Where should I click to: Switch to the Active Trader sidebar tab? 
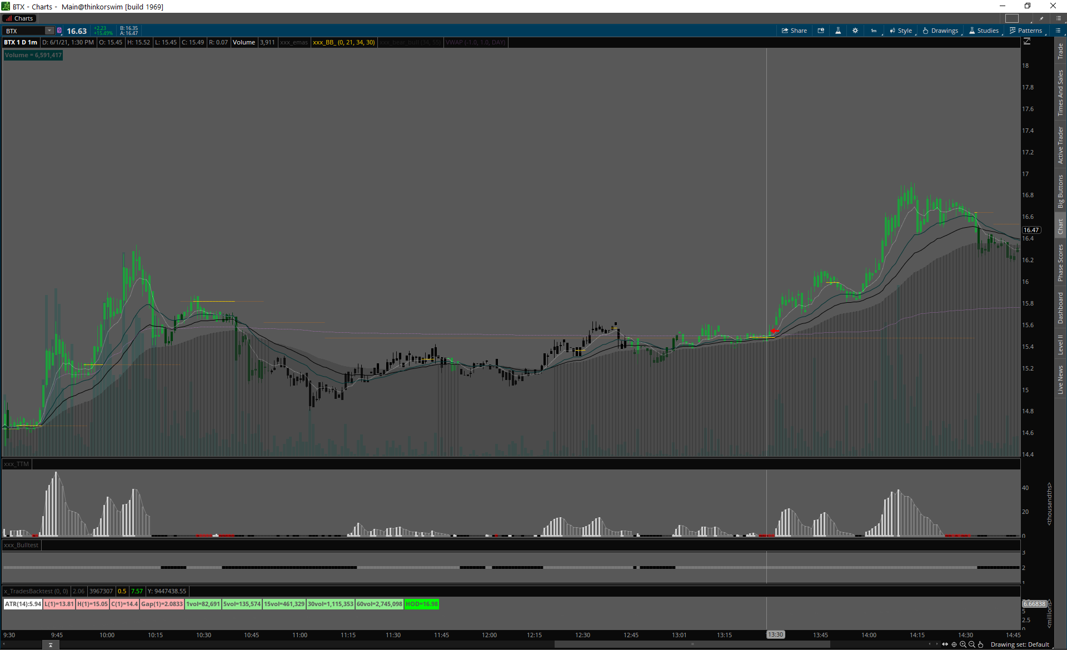tap(1060, 144)
